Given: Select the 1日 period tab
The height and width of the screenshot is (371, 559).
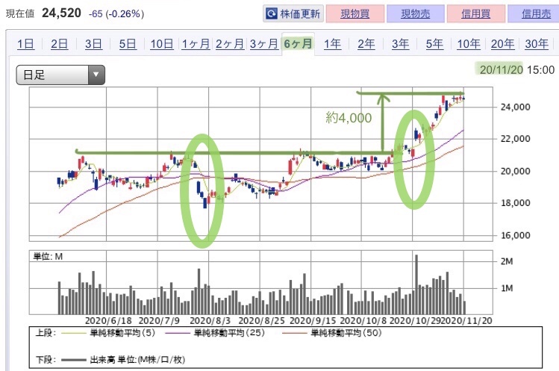Looking at the screenshot, I should click(25, 44).
